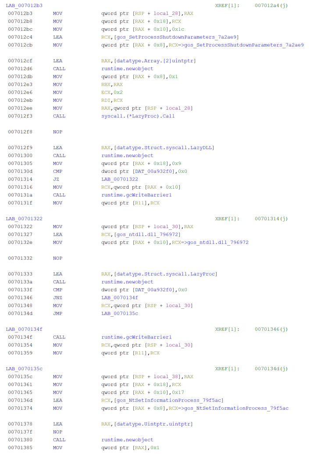Follow jump target LAB_00701322 in JZ

(x=120, y=179)
